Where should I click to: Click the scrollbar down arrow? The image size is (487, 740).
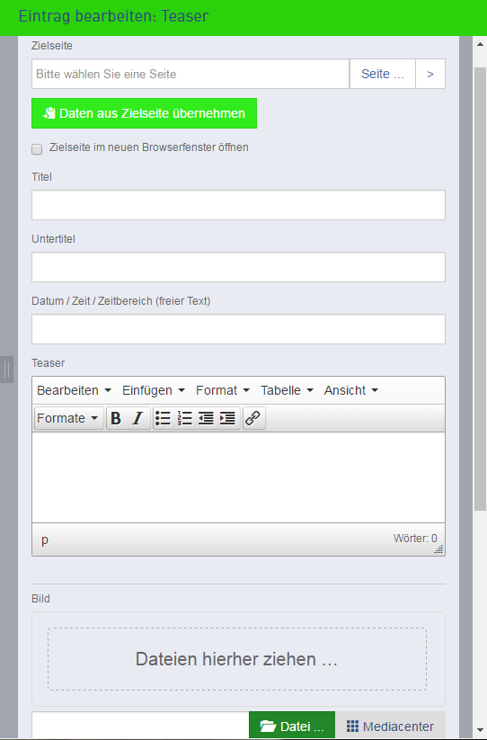(480, 729)
